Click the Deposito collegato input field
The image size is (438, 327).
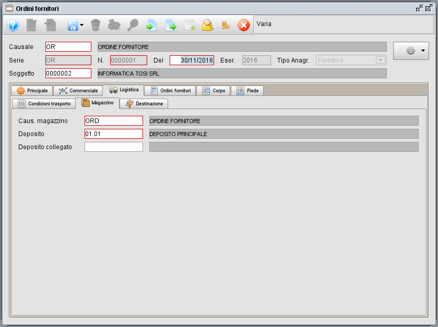(x=114, y=147)
